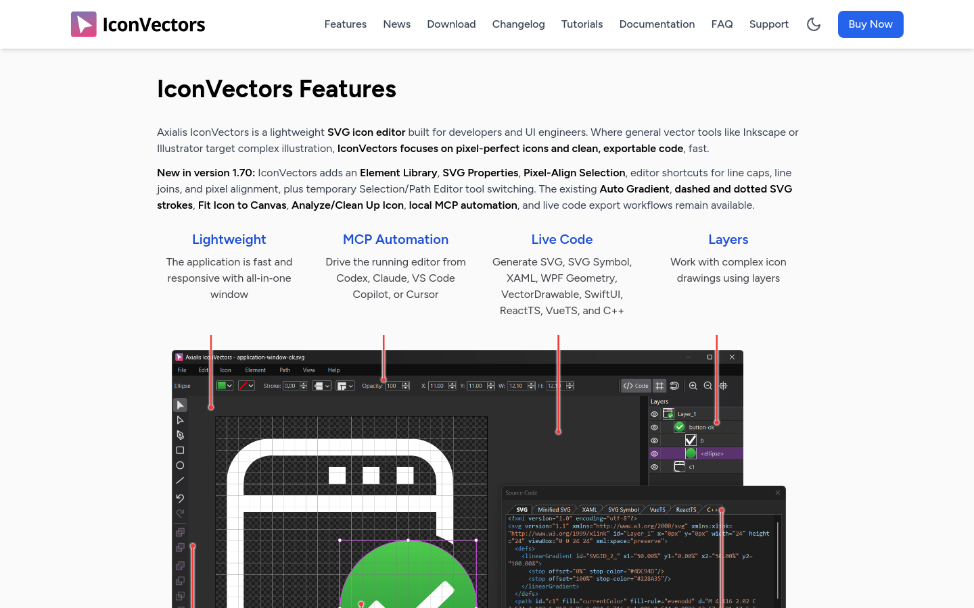Click the Zoom Out magnifier icon
This screenshot has height=608, width=974.
pos(708,386)
